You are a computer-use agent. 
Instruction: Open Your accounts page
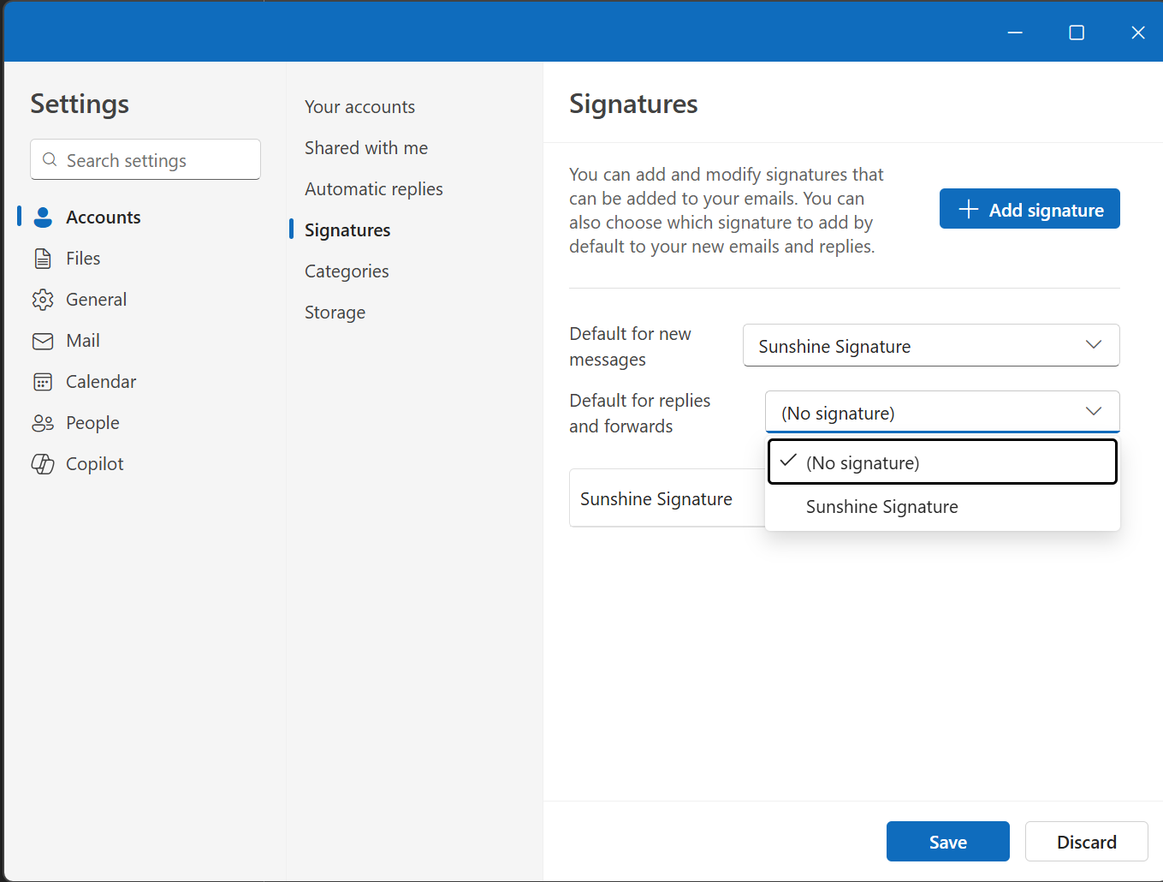(x=359, y=107)
